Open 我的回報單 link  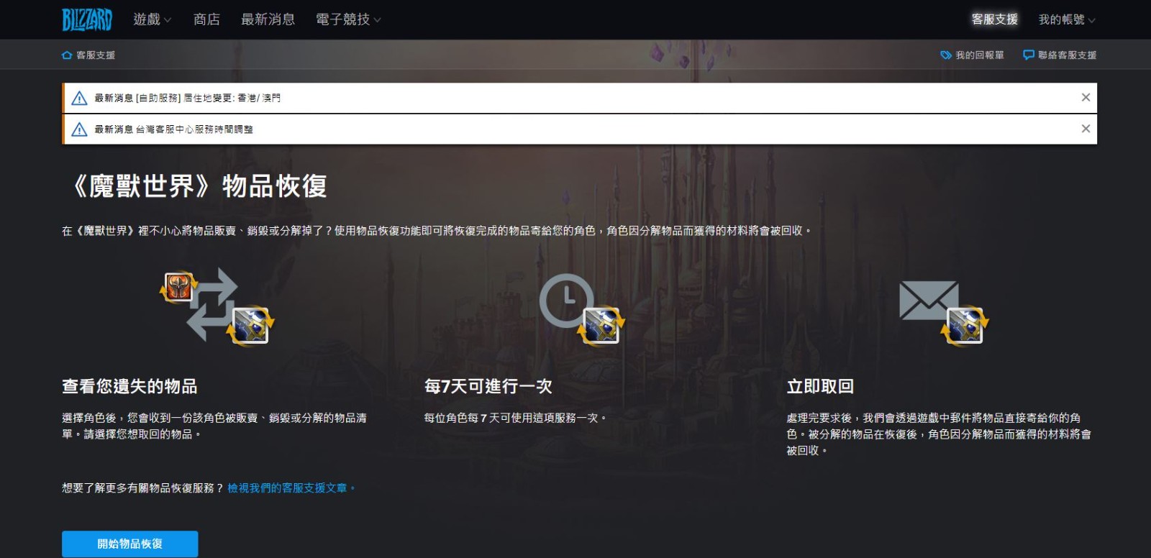pos(979,55)
